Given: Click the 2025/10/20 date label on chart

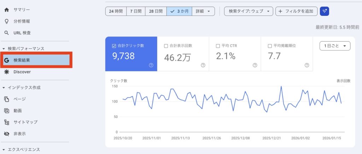Looking at the screenshot, I should 123,138.
